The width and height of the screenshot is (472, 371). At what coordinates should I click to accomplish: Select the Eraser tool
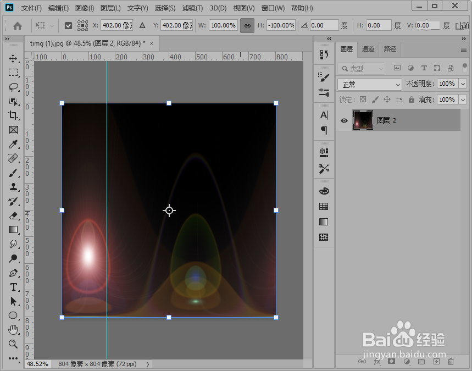[13, 215]
